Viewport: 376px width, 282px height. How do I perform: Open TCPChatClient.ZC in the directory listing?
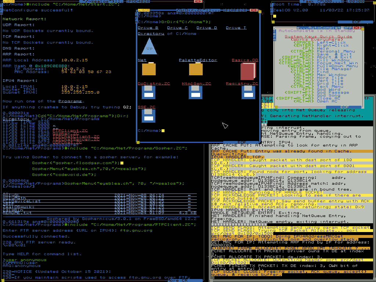point(76,137)
